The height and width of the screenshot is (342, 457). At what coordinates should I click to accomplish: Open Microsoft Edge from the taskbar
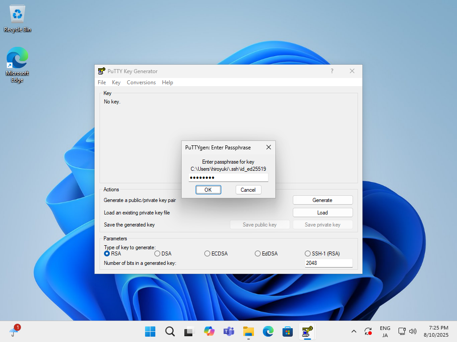tap(268, 331)
